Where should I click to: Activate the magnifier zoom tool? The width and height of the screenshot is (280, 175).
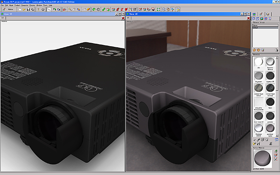70,9
